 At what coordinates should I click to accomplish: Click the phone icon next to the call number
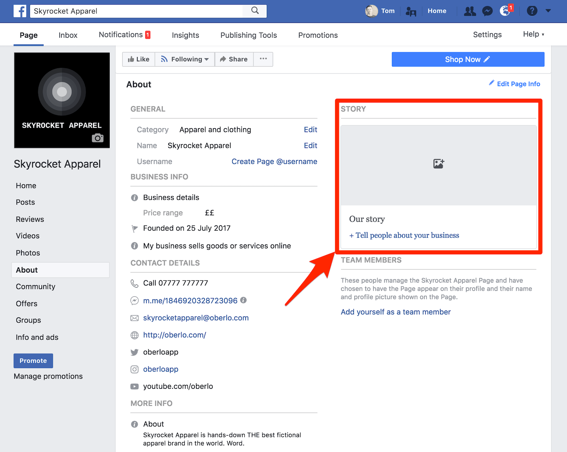[134, 283]
